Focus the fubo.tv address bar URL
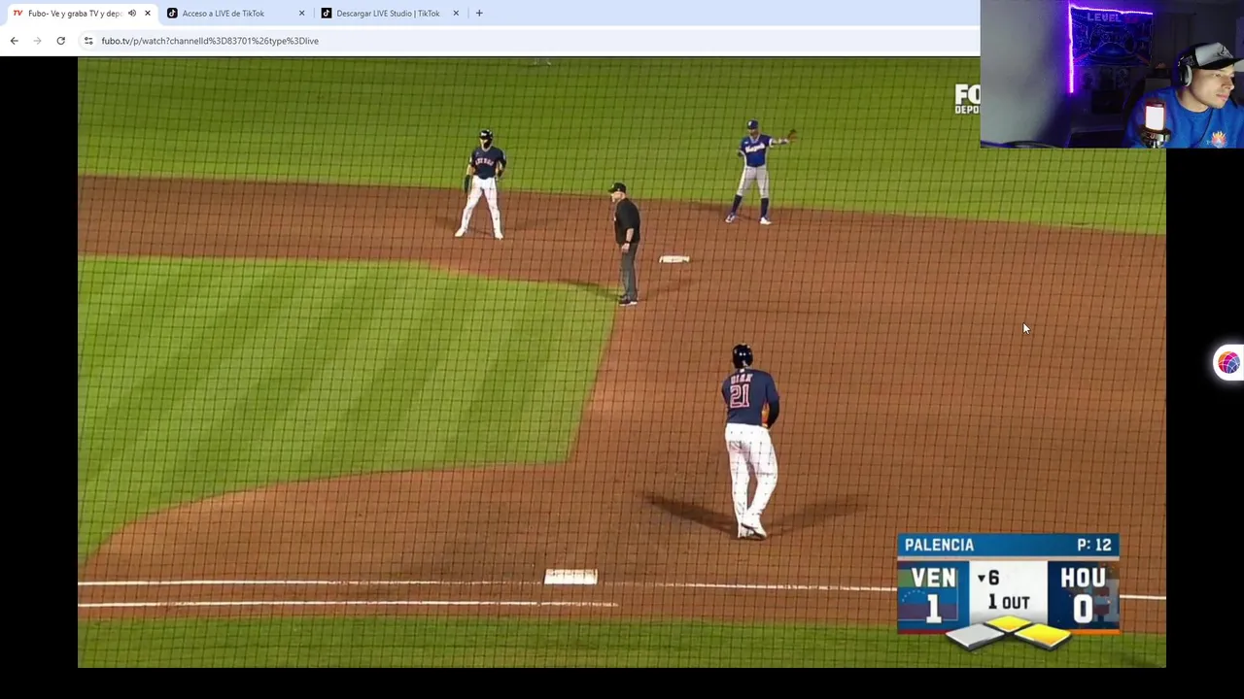This screenshot has height=699, width=1244. point(210,41)
